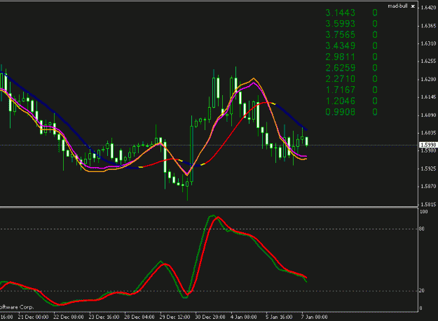Click the 1.6420 price scale label
Screen dimensions: 438x321
pos(428,8)
